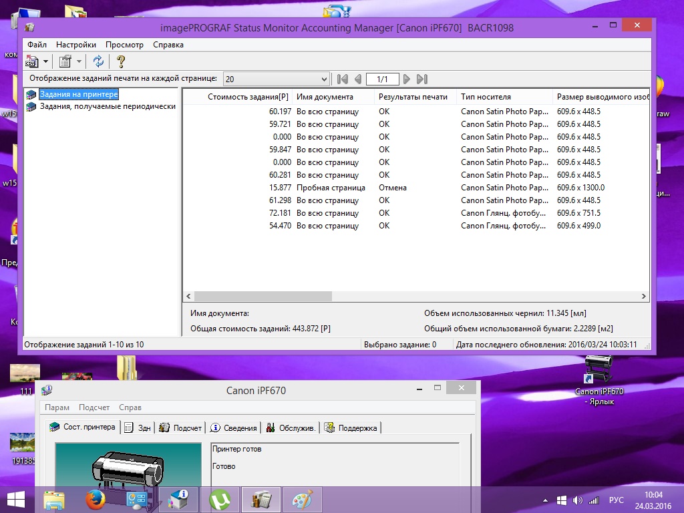Switch to Сост. принтера tab

82,427
